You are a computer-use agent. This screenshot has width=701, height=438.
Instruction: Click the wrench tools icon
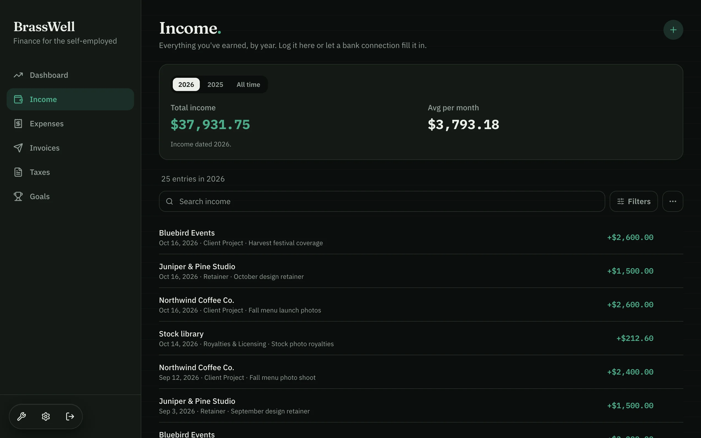click(22, 416)
